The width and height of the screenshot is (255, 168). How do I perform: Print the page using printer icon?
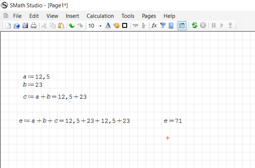point(34,26)
